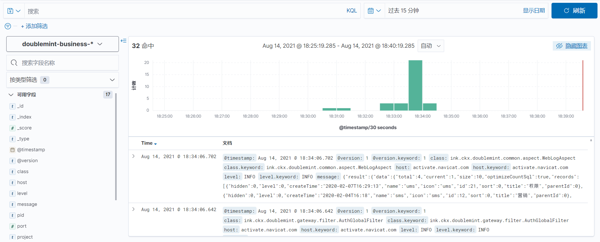The image size is (600, 242).
Task: Select the _score field name
Action: (24, 128)
